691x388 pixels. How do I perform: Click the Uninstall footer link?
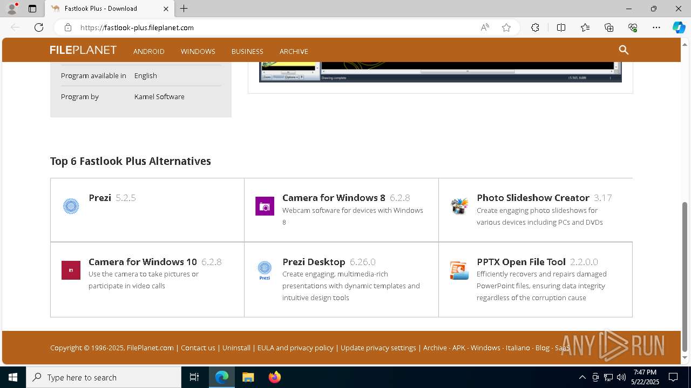236,348
